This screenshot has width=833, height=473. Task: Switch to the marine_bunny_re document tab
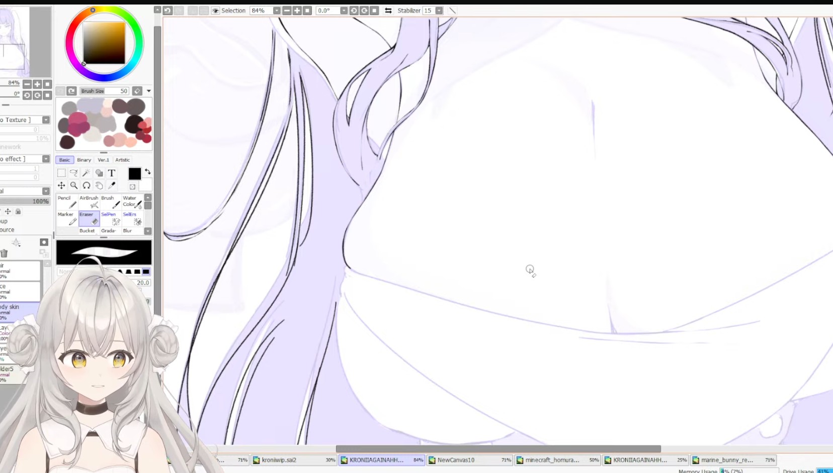(734, 460)
